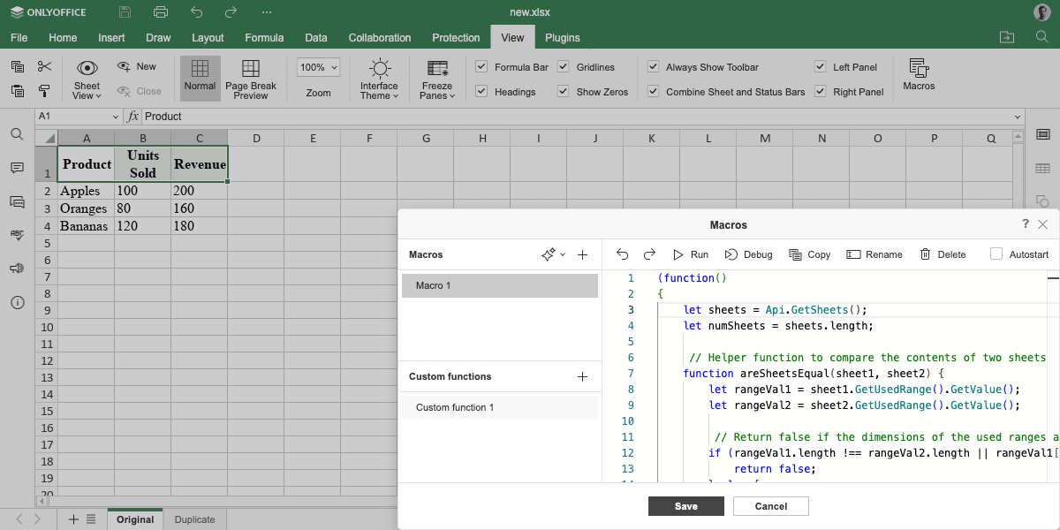Open file location icon in header

(x=1006, y=37)
